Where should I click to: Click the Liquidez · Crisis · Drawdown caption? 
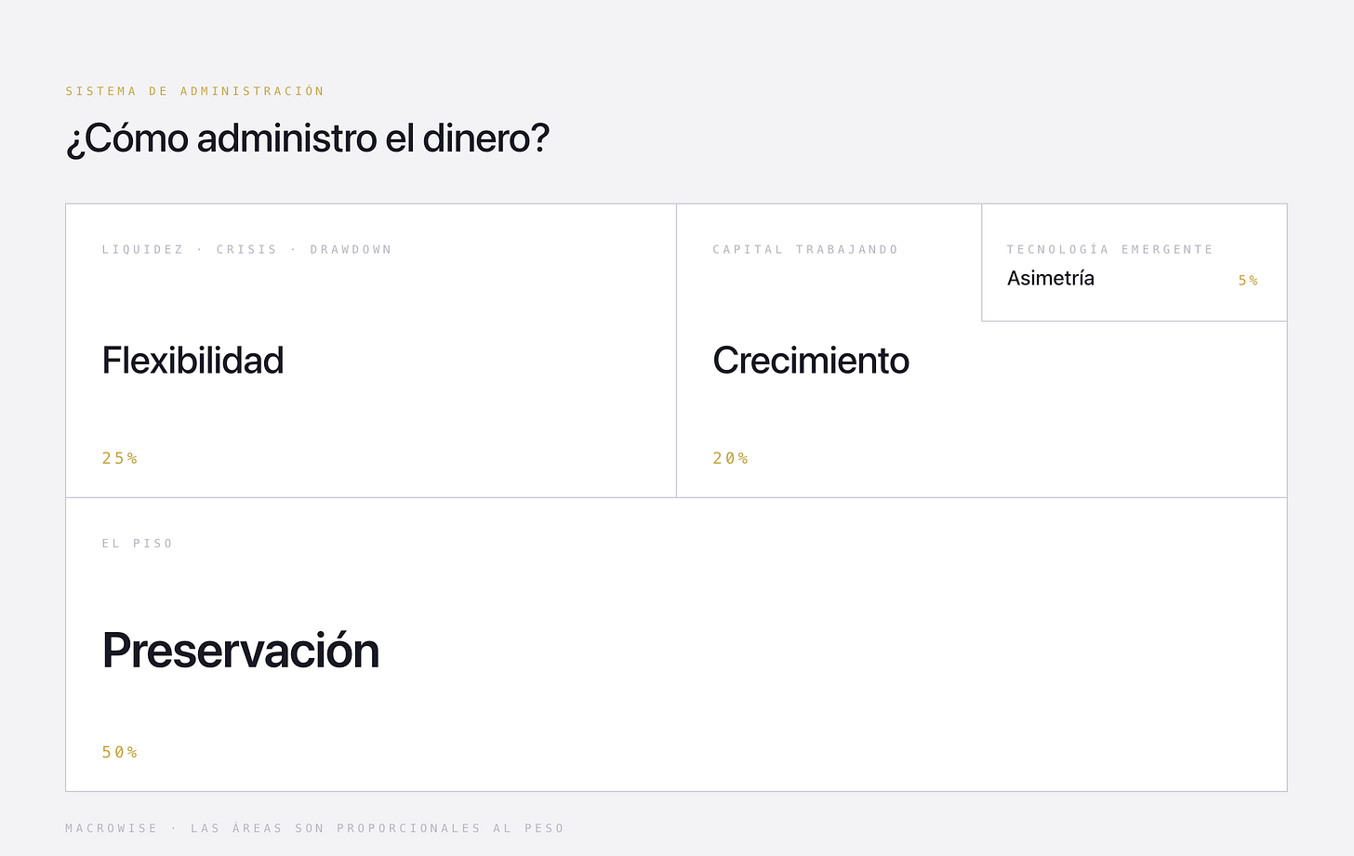(247, 249)
